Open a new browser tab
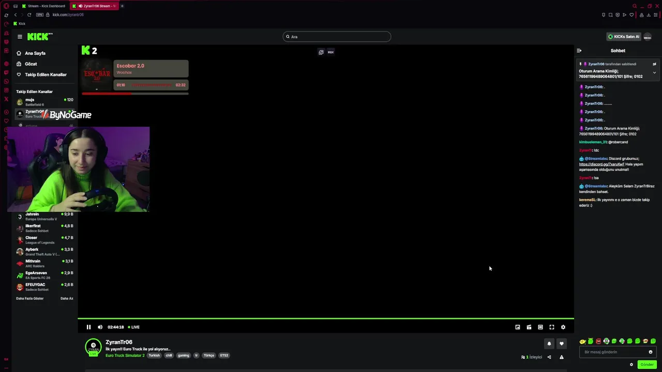Image resolution: width=662 pixels, height=372 pixels. (122, 6)
